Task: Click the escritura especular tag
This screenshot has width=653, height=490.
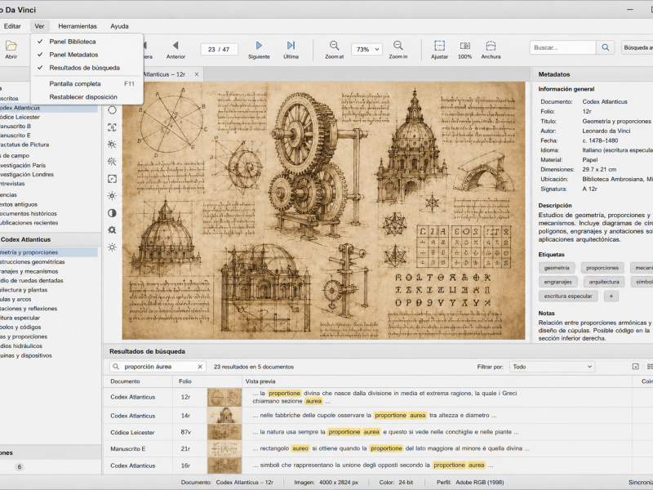Action: click(x=568, y=296)
